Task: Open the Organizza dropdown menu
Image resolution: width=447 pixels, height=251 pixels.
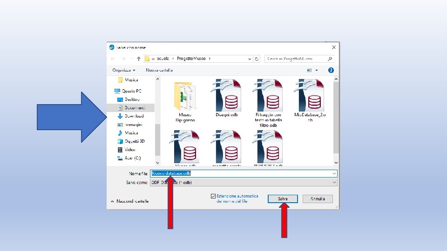Action: click(x=123, y=70)
